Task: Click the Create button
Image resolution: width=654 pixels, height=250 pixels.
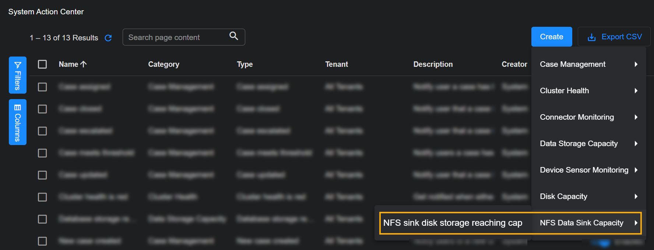Action: tap(551, 37)
